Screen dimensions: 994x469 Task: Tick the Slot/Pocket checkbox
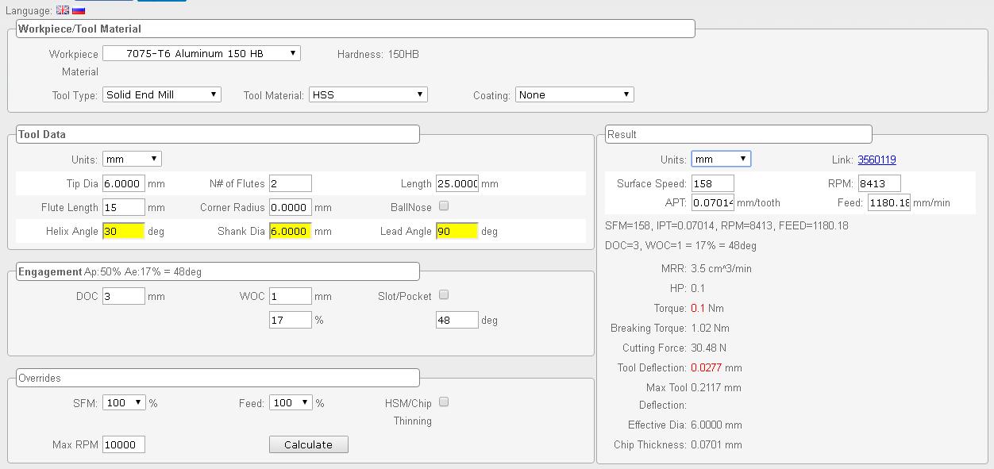pyautogui.click(x=444, y=295)
